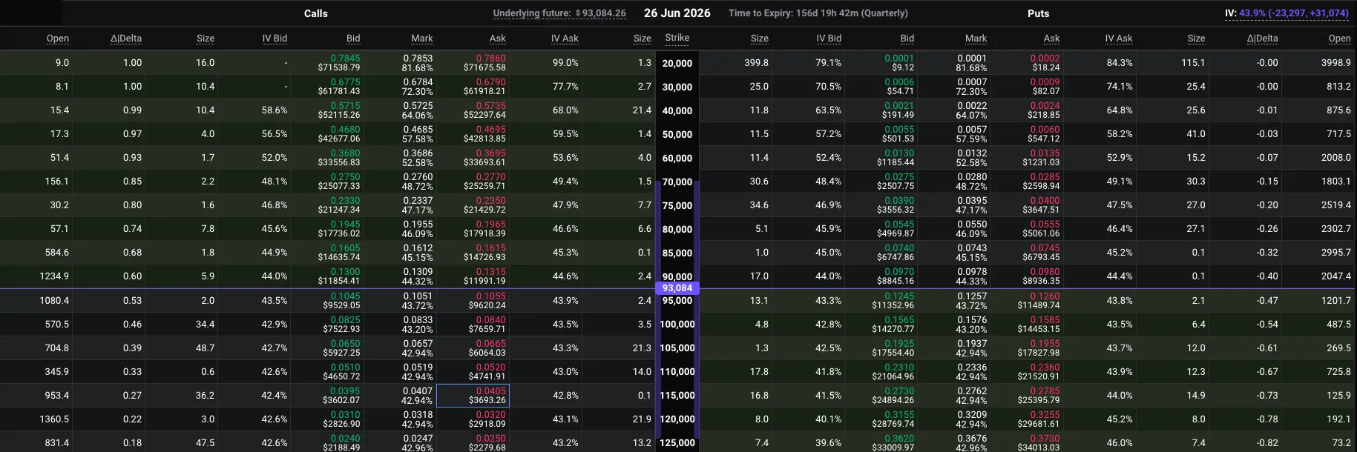
Task: Select the 80,000 strike
Action: (x=677, y=230)
